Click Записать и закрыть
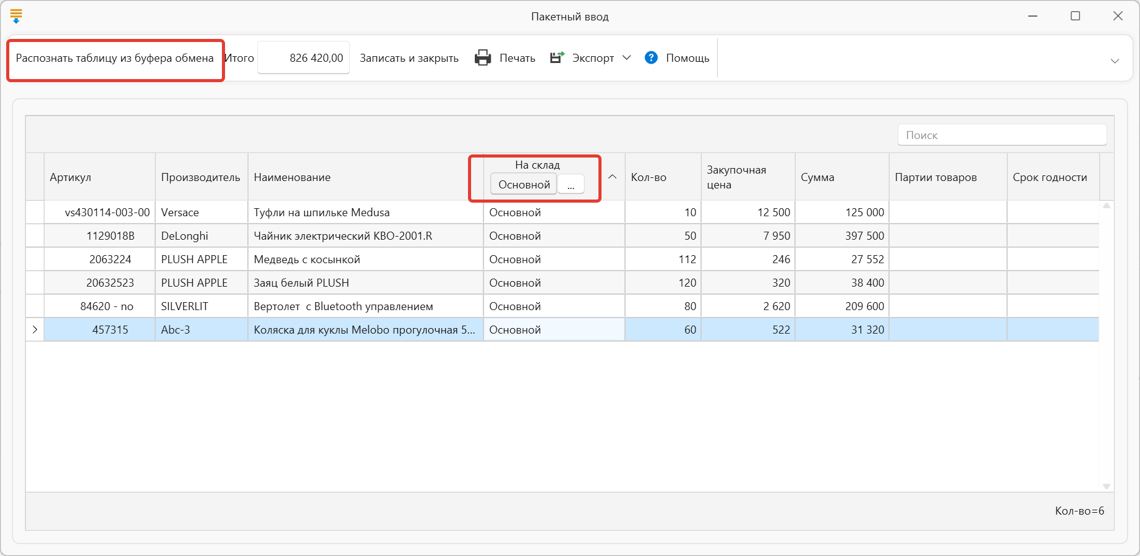The height and width of the screenshot is (556, 1140). click(409, 58)
